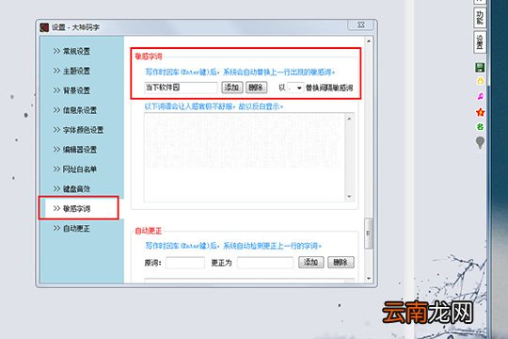Click the yellow lock icon in sidebar
The height and width of the screenshot is (339, 508).
(480, 81)
